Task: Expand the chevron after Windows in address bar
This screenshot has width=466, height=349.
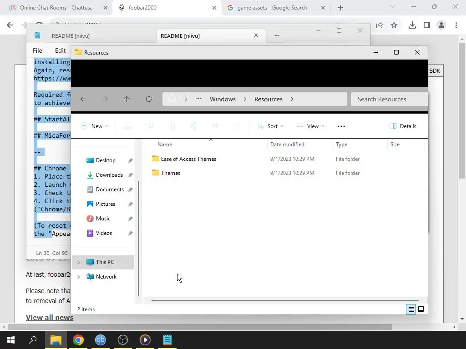Action: click(x=245, y=99)
